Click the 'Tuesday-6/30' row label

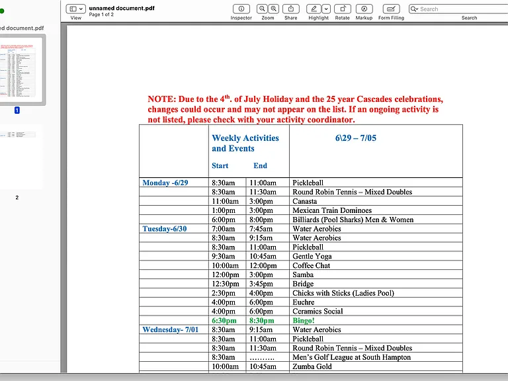[x=165, y=229]
